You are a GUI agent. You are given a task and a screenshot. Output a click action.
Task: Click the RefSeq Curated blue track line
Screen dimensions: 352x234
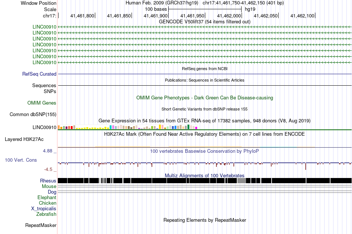205,74
